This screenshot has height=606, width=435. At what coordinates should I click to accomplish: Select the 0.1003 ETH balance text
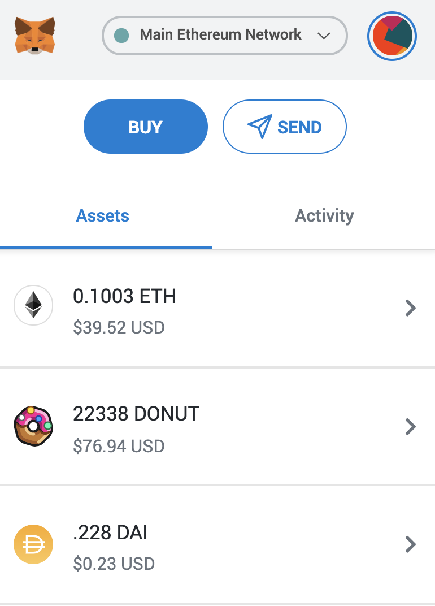coord(124,296)
